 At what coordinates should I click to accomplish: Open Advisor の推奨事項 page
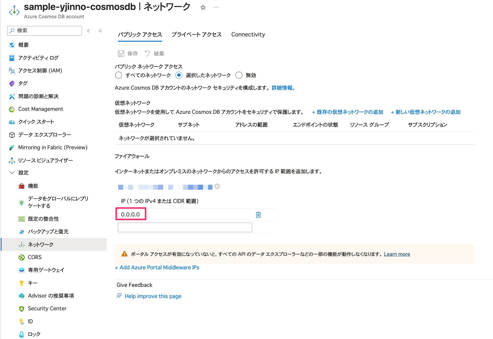(51, 296)
